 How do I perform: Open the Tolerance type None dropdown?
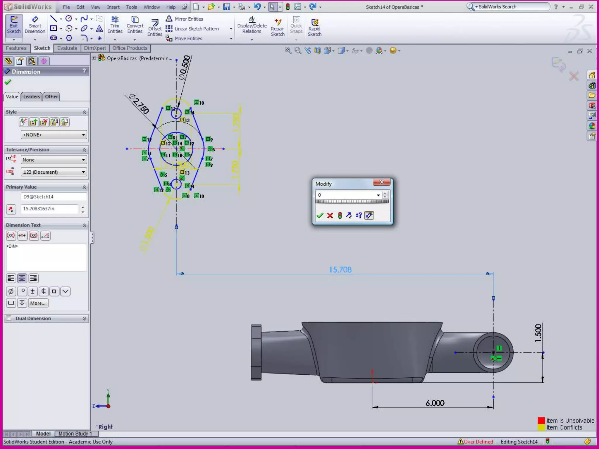(x=54, y=160)
